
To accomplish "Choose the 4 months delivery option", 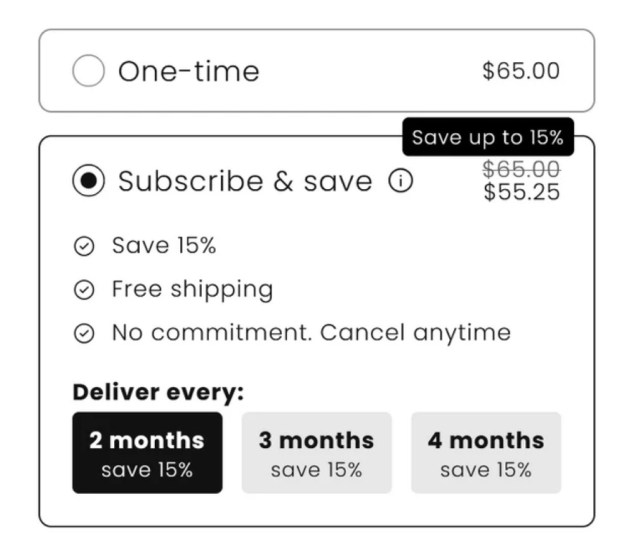I will [486, 453].
